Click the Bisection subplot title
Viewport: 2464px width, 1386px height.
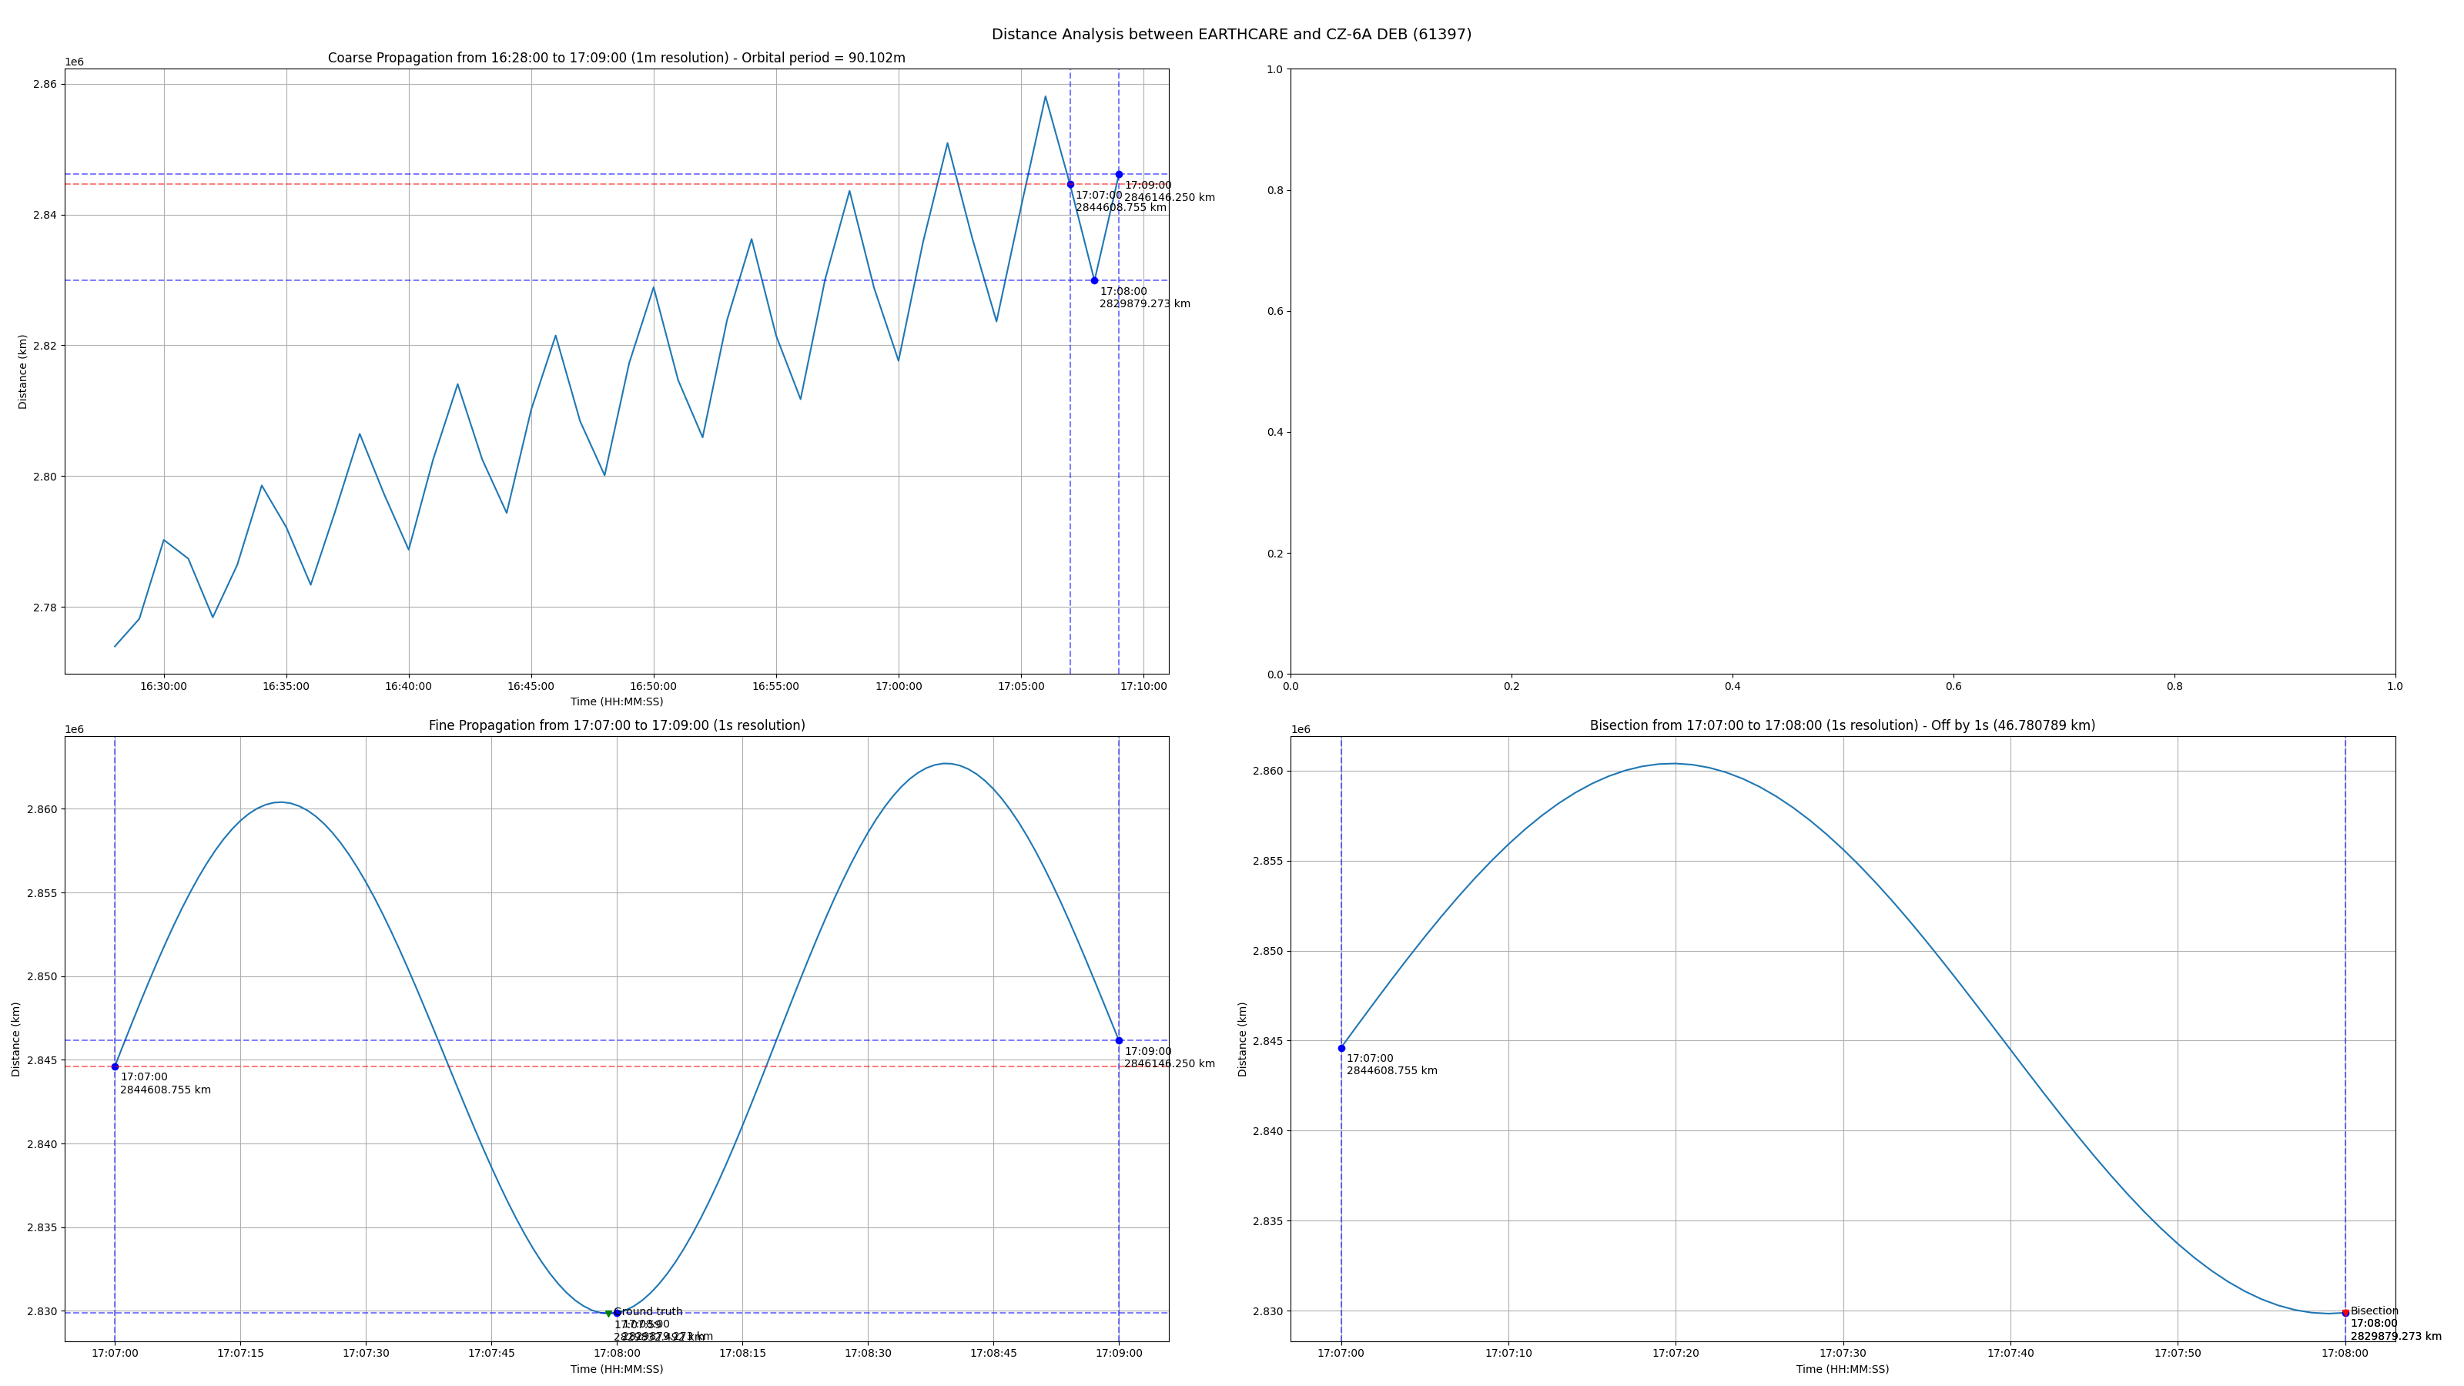(1843, 726)
